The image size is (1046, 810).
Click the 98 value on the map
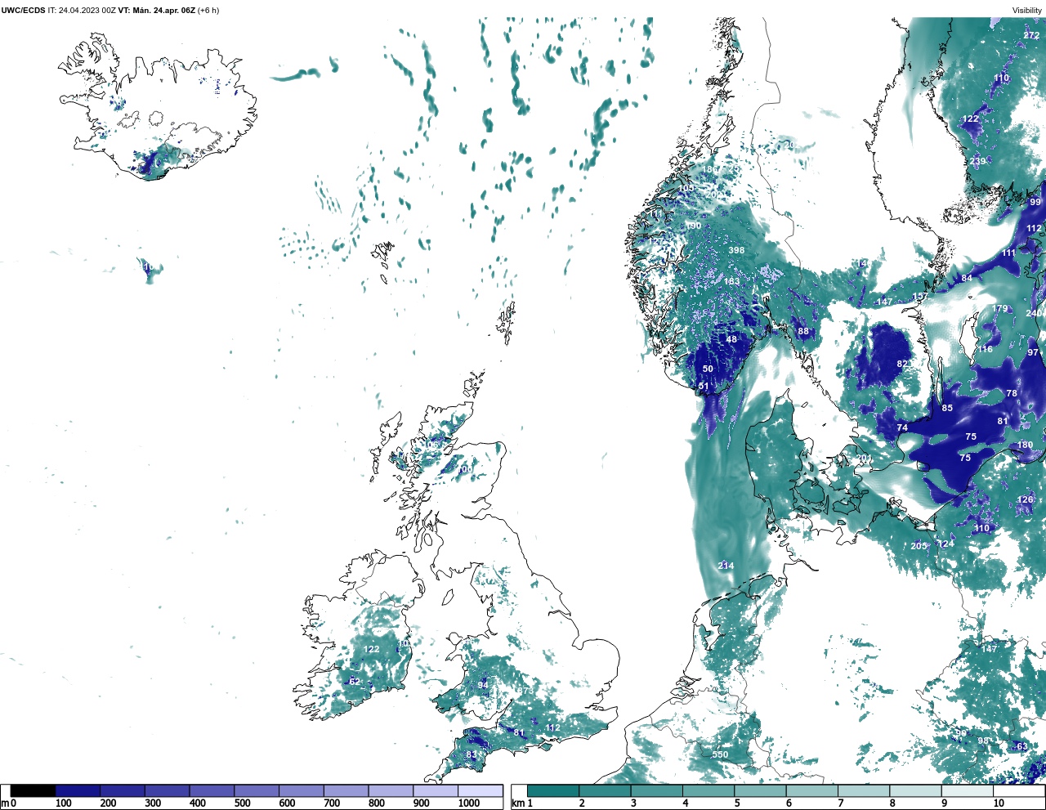(984, 741)
